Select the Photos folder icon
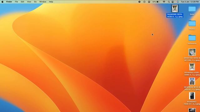This screenshot has height=112, width=200. 192,24
